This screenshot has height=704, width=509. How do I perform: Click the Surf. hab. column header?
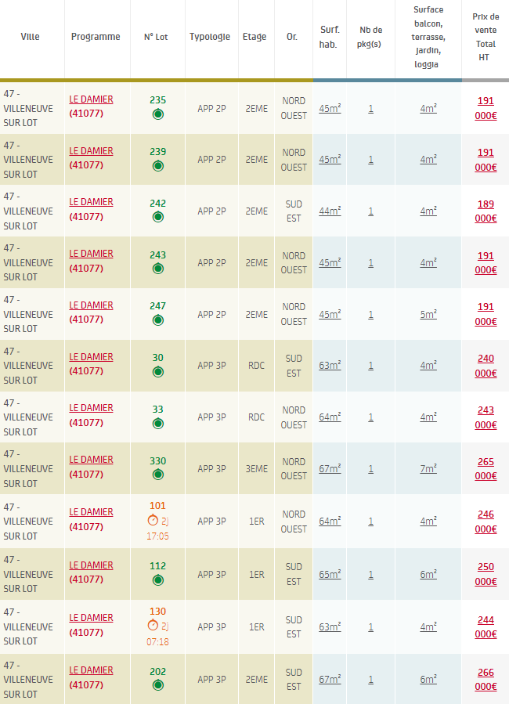point(330,37)
